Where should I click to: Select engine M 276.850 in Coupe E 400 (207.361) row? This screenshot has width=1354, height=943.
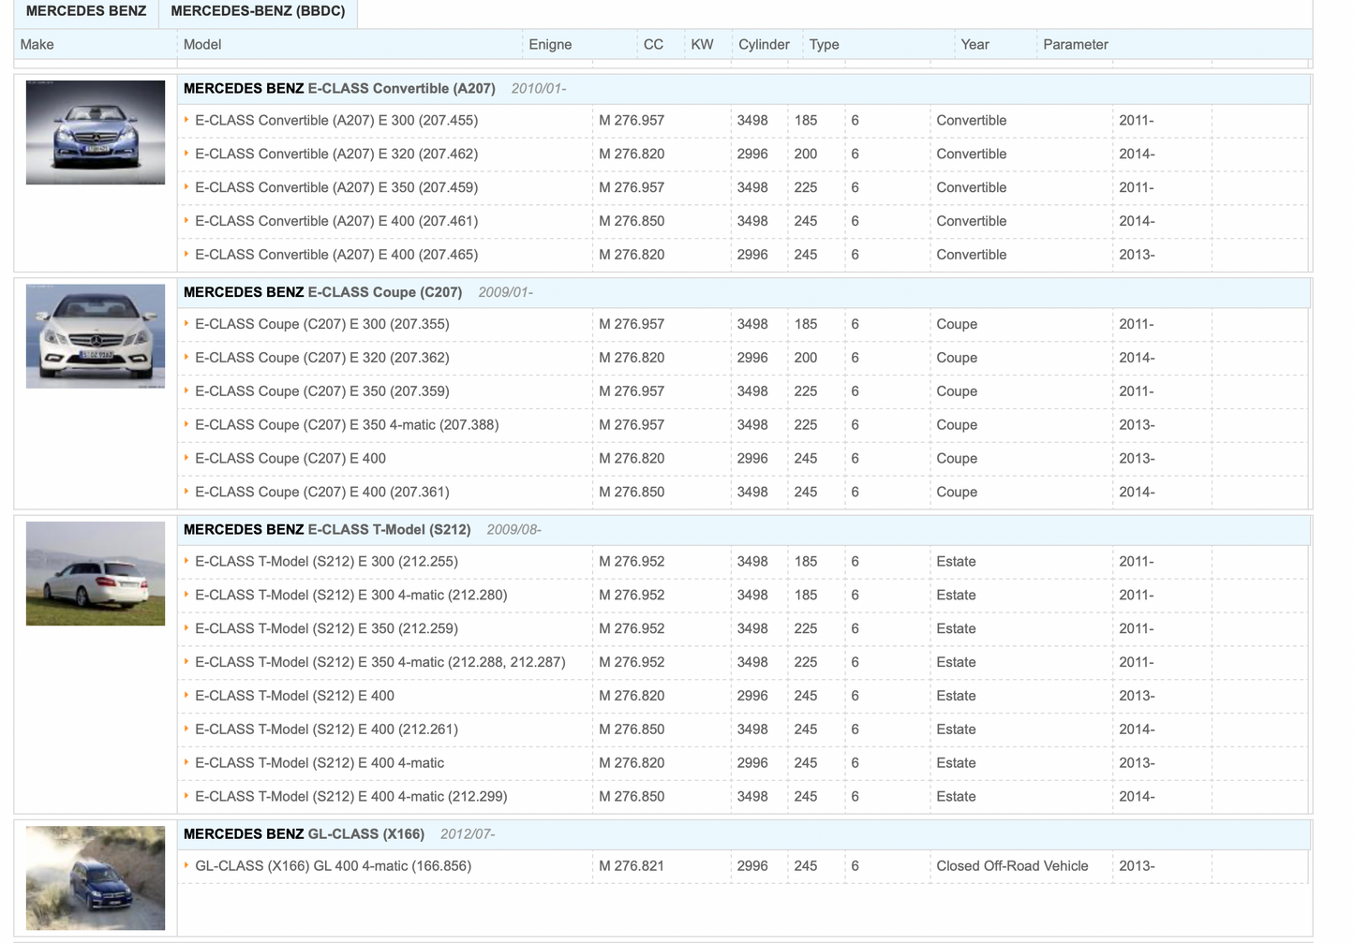pos(632,493)
